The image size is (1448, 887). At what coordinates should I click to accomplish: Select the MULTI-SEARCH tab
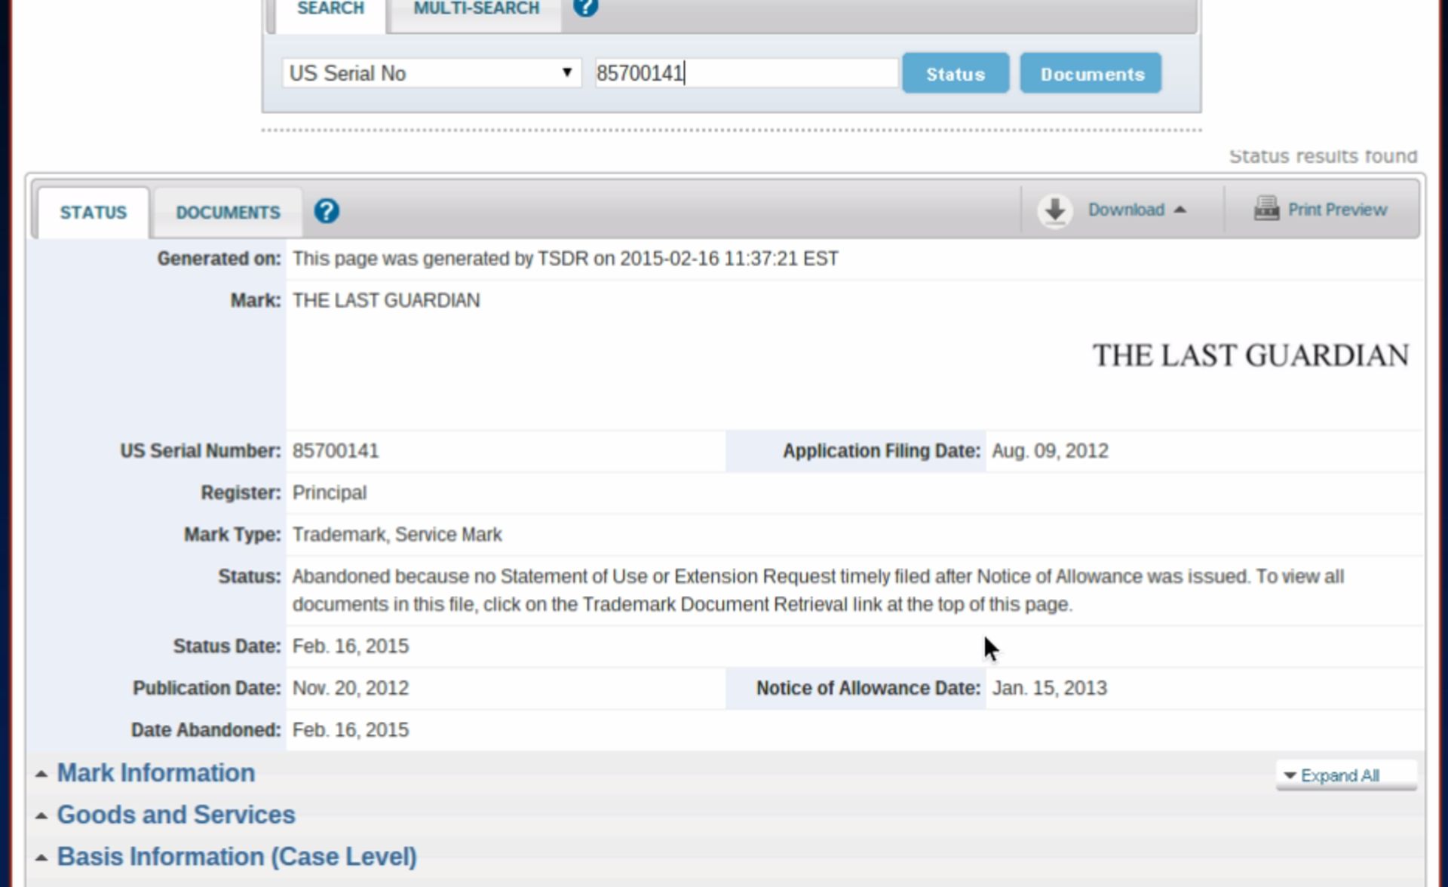coord(476,8)
